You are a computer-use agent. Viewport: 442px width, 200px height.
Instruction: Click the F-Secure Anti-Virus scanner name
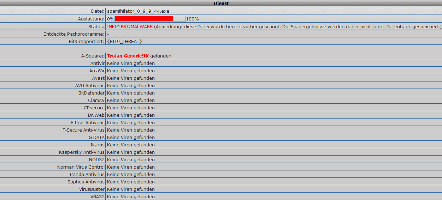coord(84,130)
